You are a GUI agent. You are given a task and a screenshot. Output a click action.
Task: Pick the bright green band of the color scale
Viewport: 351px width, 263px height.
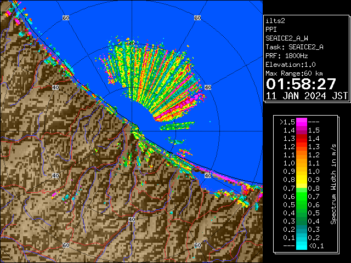click(x=302, y=196)
